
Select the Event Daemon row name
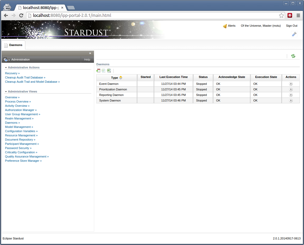coord(109,84)
